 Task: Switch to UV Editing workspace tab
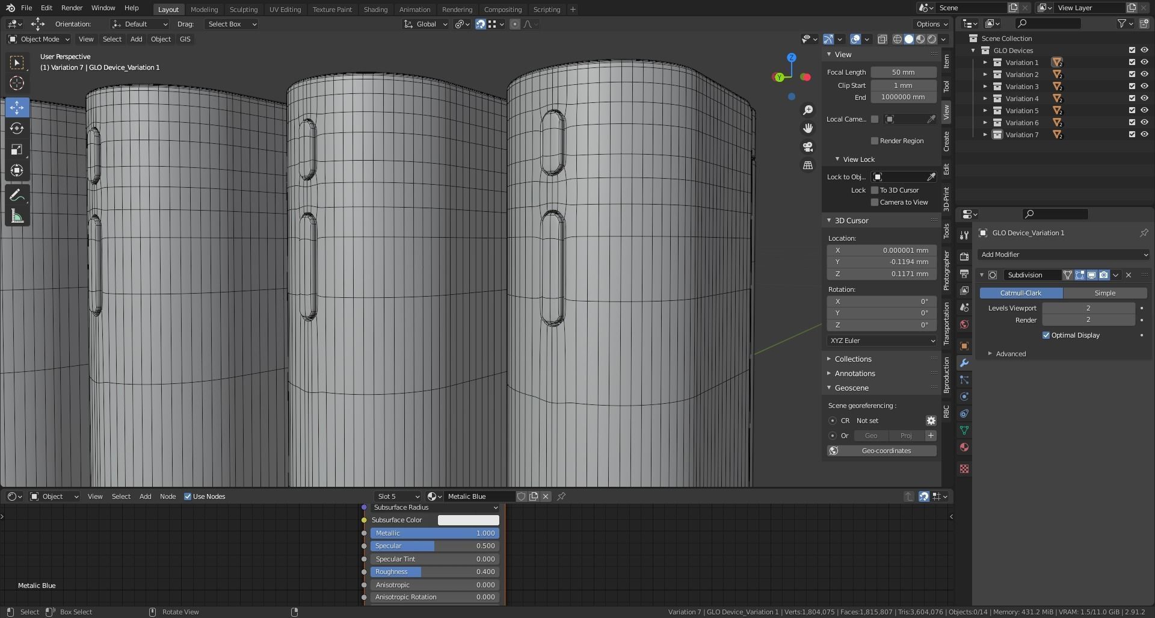[285, 10]
